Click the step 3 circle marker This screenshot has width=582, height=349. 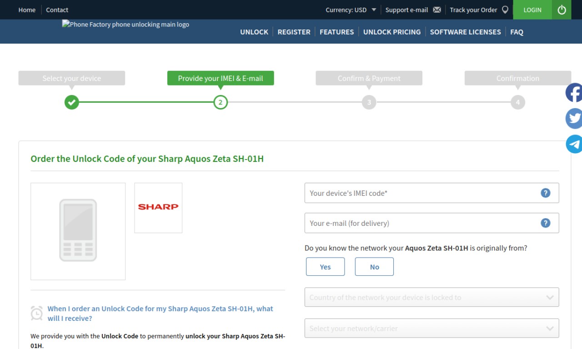[369, 102]
